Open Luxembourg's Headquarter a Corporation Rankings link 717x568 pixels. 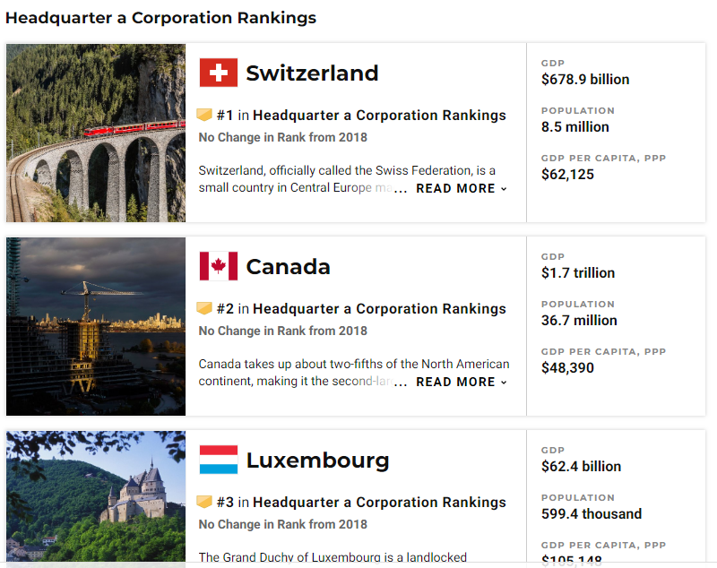click(379, 502)
